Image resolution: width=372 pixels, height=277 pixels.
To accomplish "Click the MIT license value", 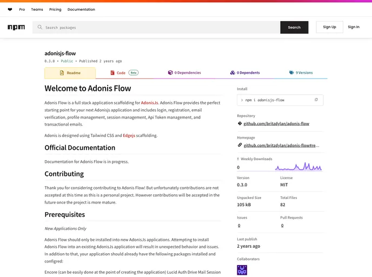I will pyautogui.click(x=284, y=184).
